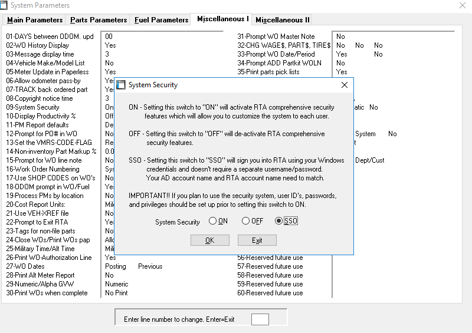Image resolution: width=472 pixels, height=333 pixels.
Task: Click the OK button in System Security dialog
Action: 209,240
